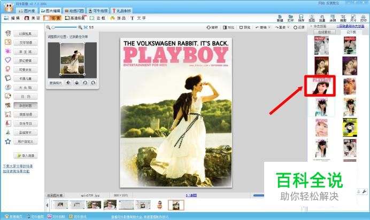Click the 重做 redo button
The image size is (370, 220).
[x=280, y=27]
